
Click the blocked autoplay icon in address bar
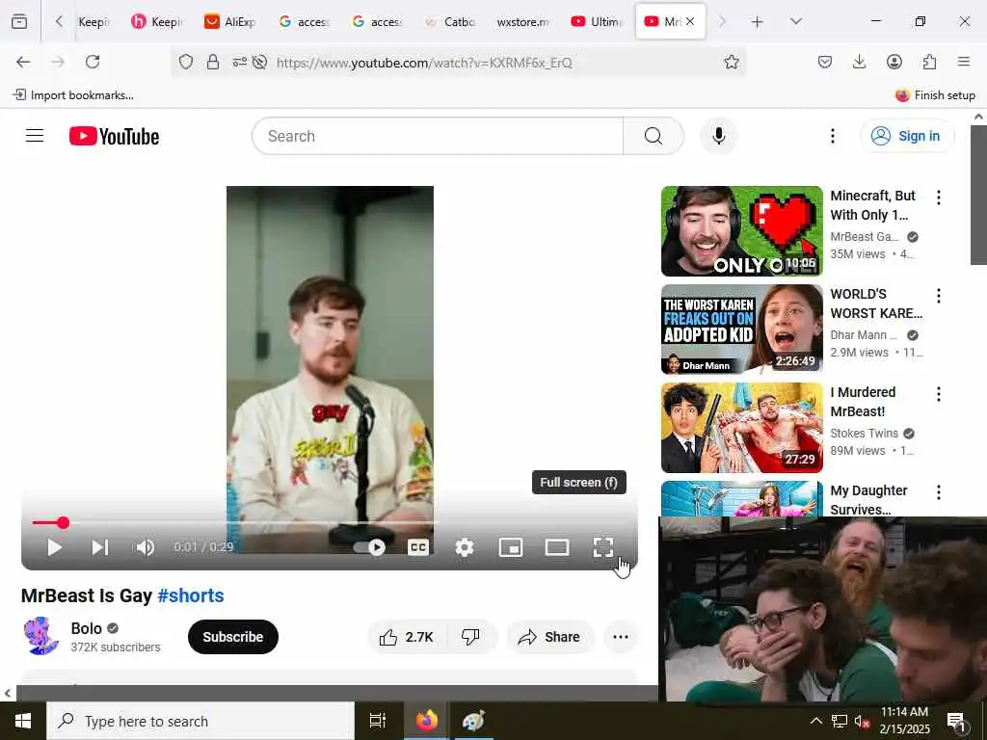click(x=259, y=62)
